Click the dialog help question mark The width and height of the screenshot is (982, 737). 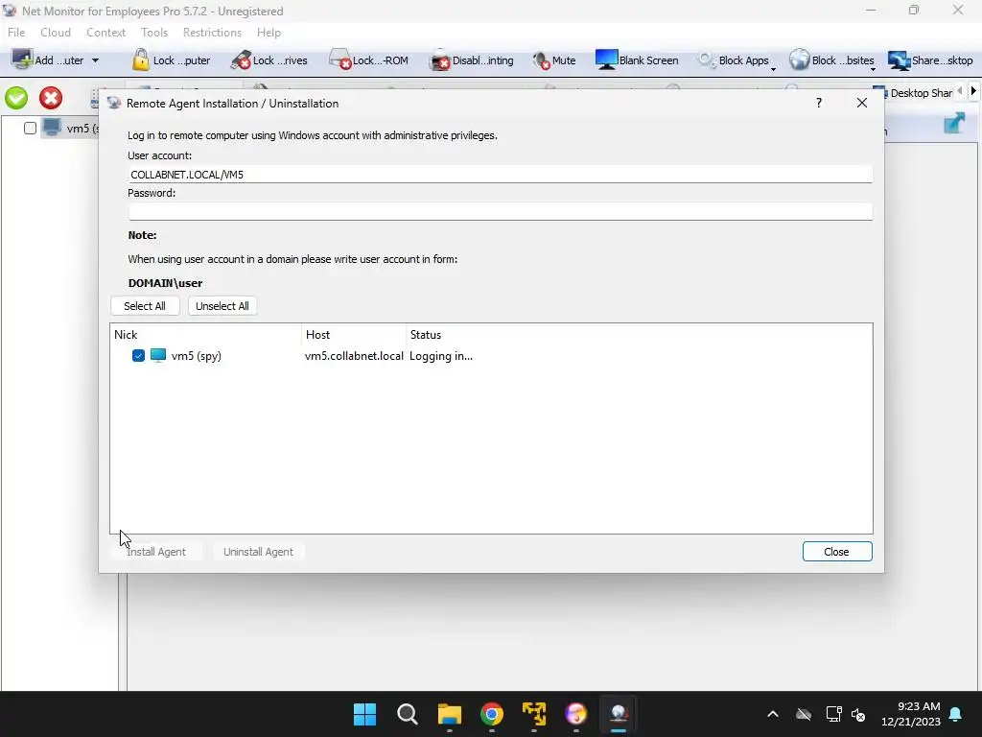[x=819, y=103]
